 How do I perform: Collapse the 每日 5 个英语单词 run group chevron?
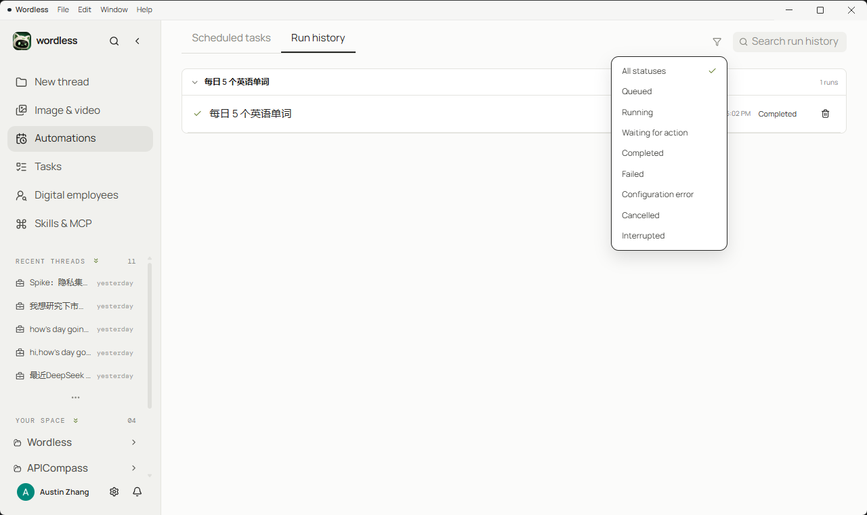click(x=194, y=82)
